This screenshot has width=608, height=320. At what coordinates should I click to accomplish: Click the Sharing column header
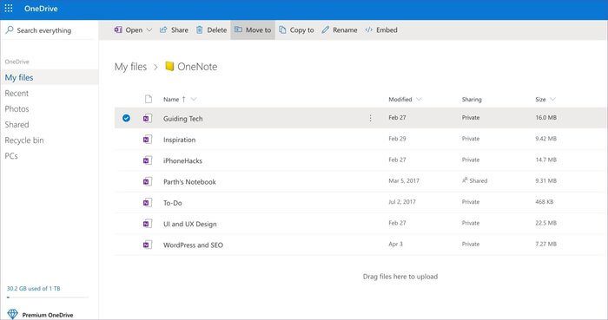(472, 99)
